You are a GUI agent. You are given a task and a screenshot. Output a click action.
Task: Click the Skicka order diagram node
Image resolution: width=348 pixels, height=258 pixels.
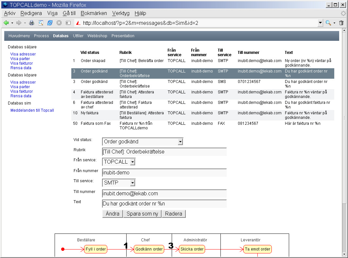tap(192, 249)
